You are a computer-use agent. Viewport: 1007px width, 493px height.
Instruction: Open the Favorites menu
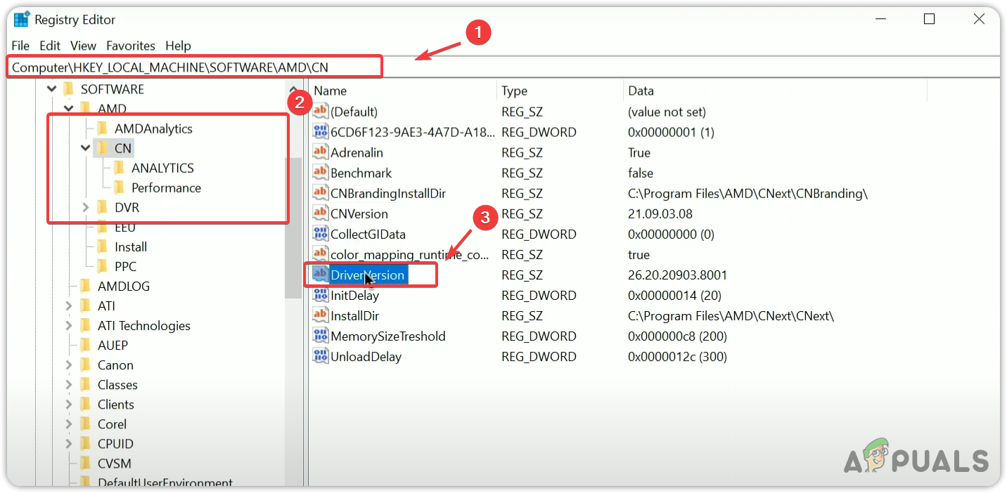(131, 46)
